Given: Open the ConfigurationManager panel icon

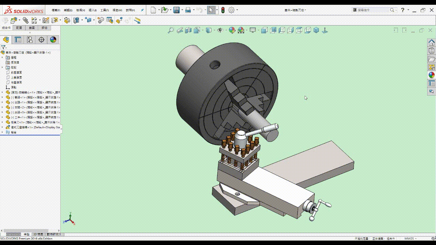Looking at the screenshot, I should 30,40.
